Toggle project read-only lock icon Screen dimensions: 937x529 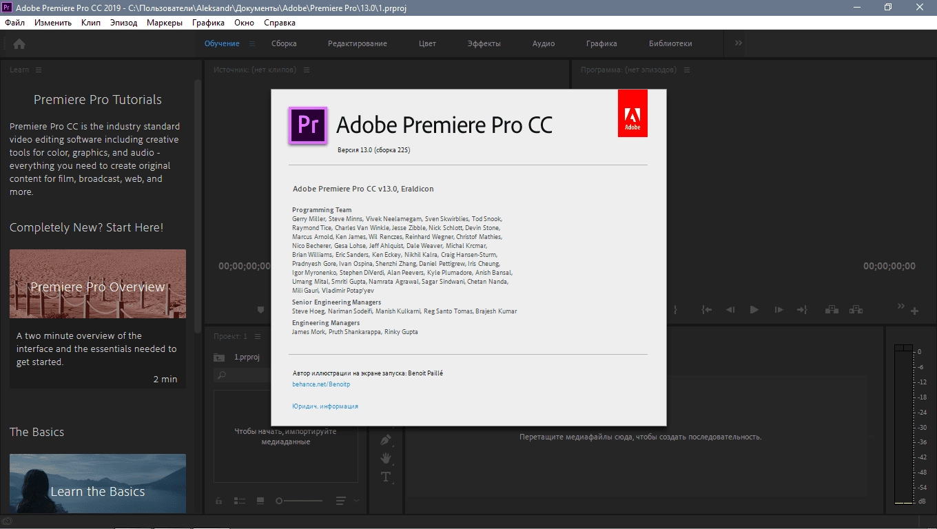pos(219,501)
